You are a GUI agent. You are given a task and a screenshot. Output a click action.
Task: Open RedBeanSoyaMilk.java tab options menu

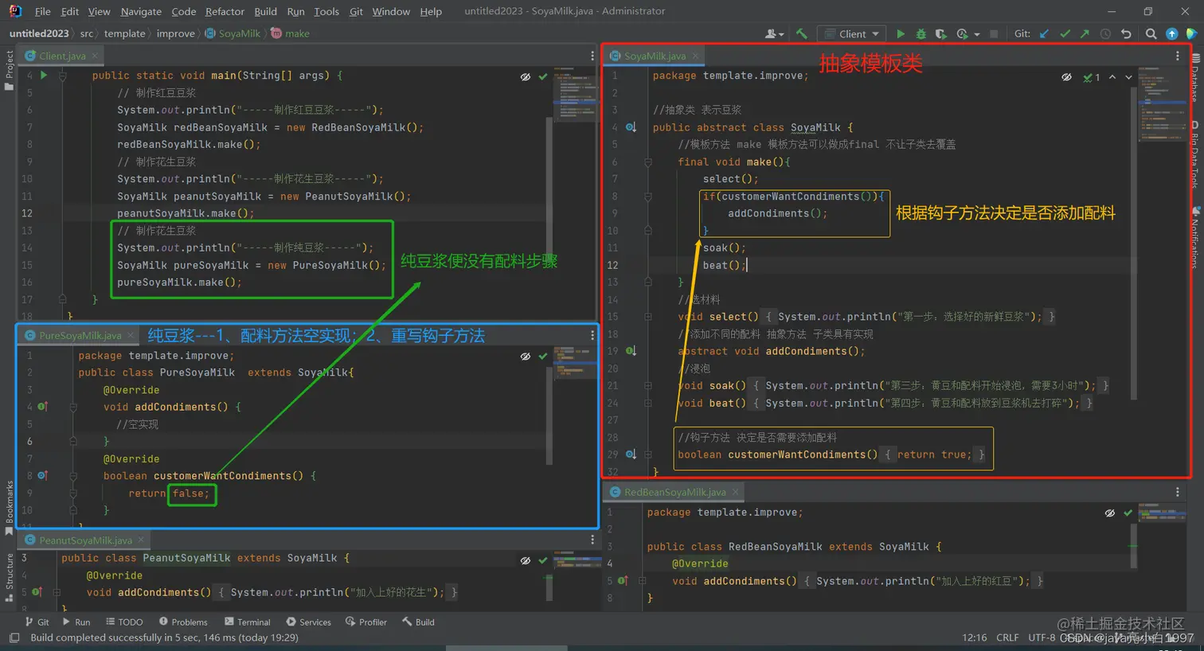(x=1177, y=492)
